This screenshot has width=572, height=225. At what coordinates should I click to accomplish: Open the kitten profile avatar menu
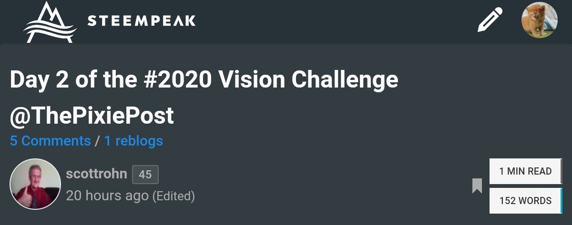[540, 20]
